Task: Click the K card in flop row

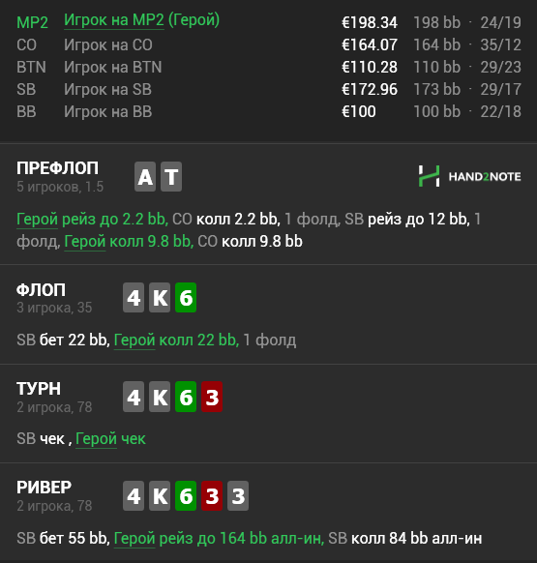Action: (160, 297)
